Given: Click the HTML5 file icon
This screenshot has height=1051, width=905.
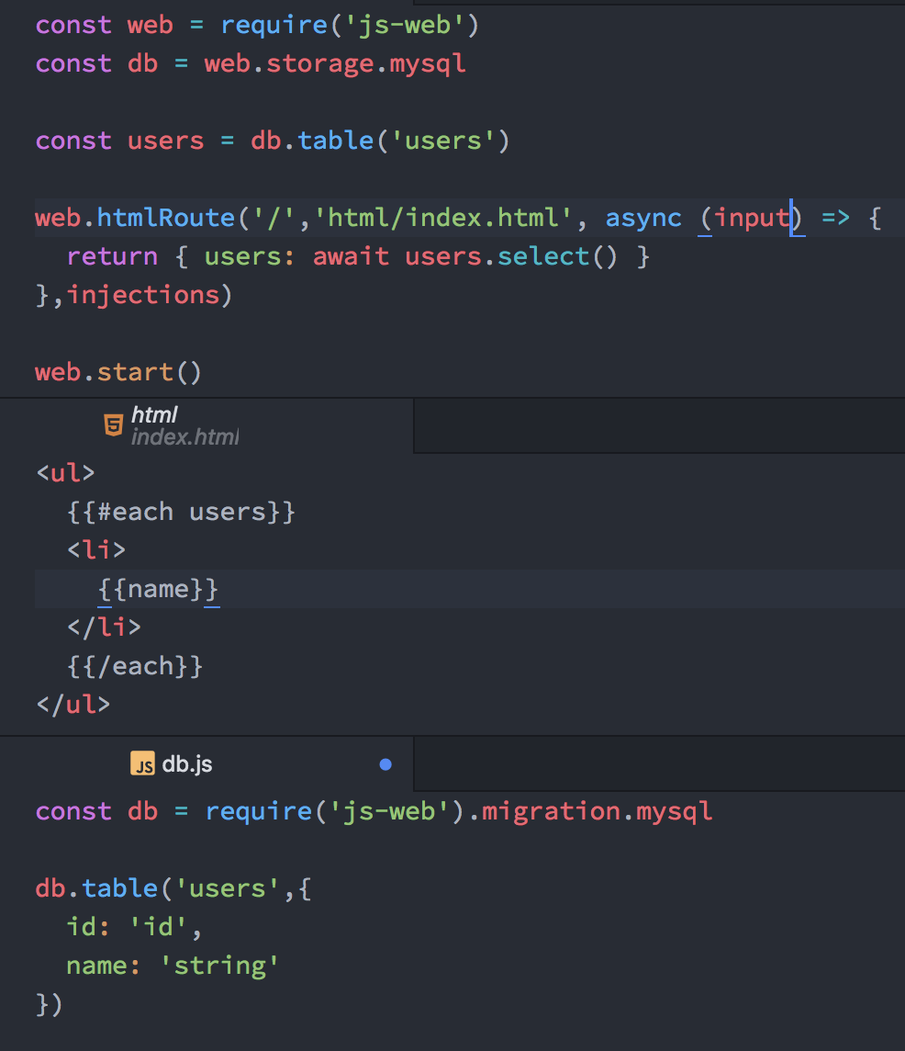Looking at the screenshot, I should tap(112, 424).
